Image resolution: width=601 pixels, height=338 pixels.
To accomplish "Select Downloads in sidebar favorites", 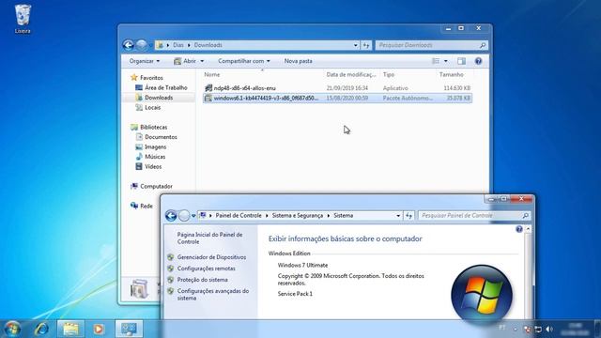I will (x=154, y=98).
